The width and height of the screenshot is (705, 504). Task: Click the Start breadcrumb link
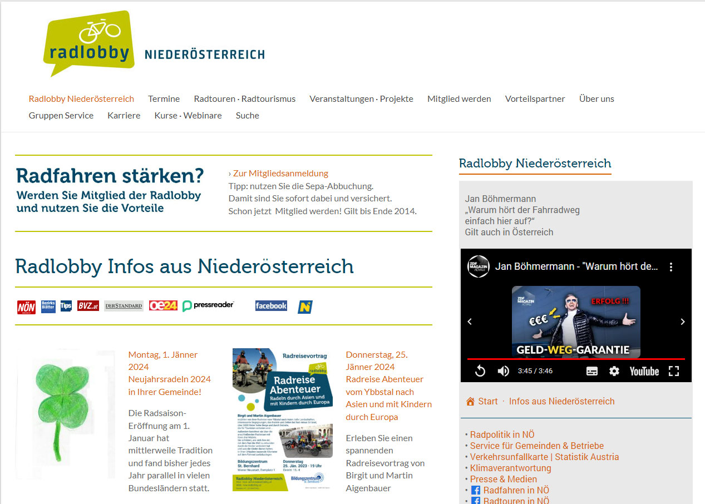[x=488, y=401]
